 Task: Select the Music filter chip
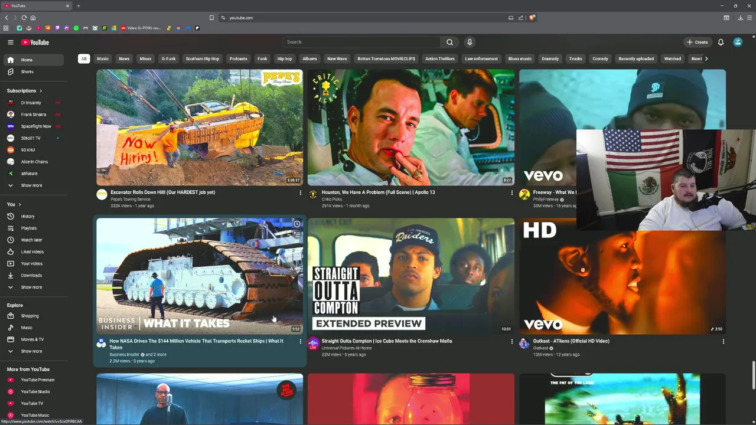[103, 58]
